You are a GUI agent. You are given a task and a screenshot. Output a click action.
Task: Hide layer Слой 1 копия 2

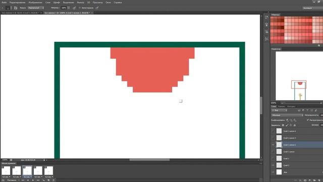[x=273, y=145]
